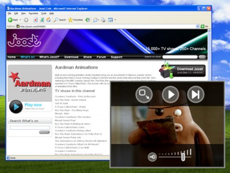Open A Town Called Panic: Cake link

pyautogui.click(x=69, y=127)
